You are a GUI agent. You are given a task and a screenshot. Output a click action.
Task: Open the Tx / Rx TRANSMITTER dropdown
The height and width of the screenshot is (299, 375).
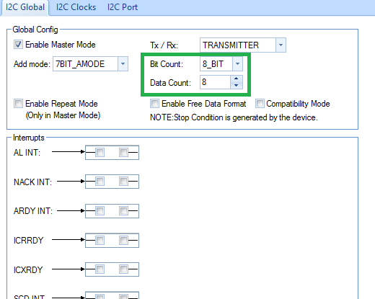[281, 45]
